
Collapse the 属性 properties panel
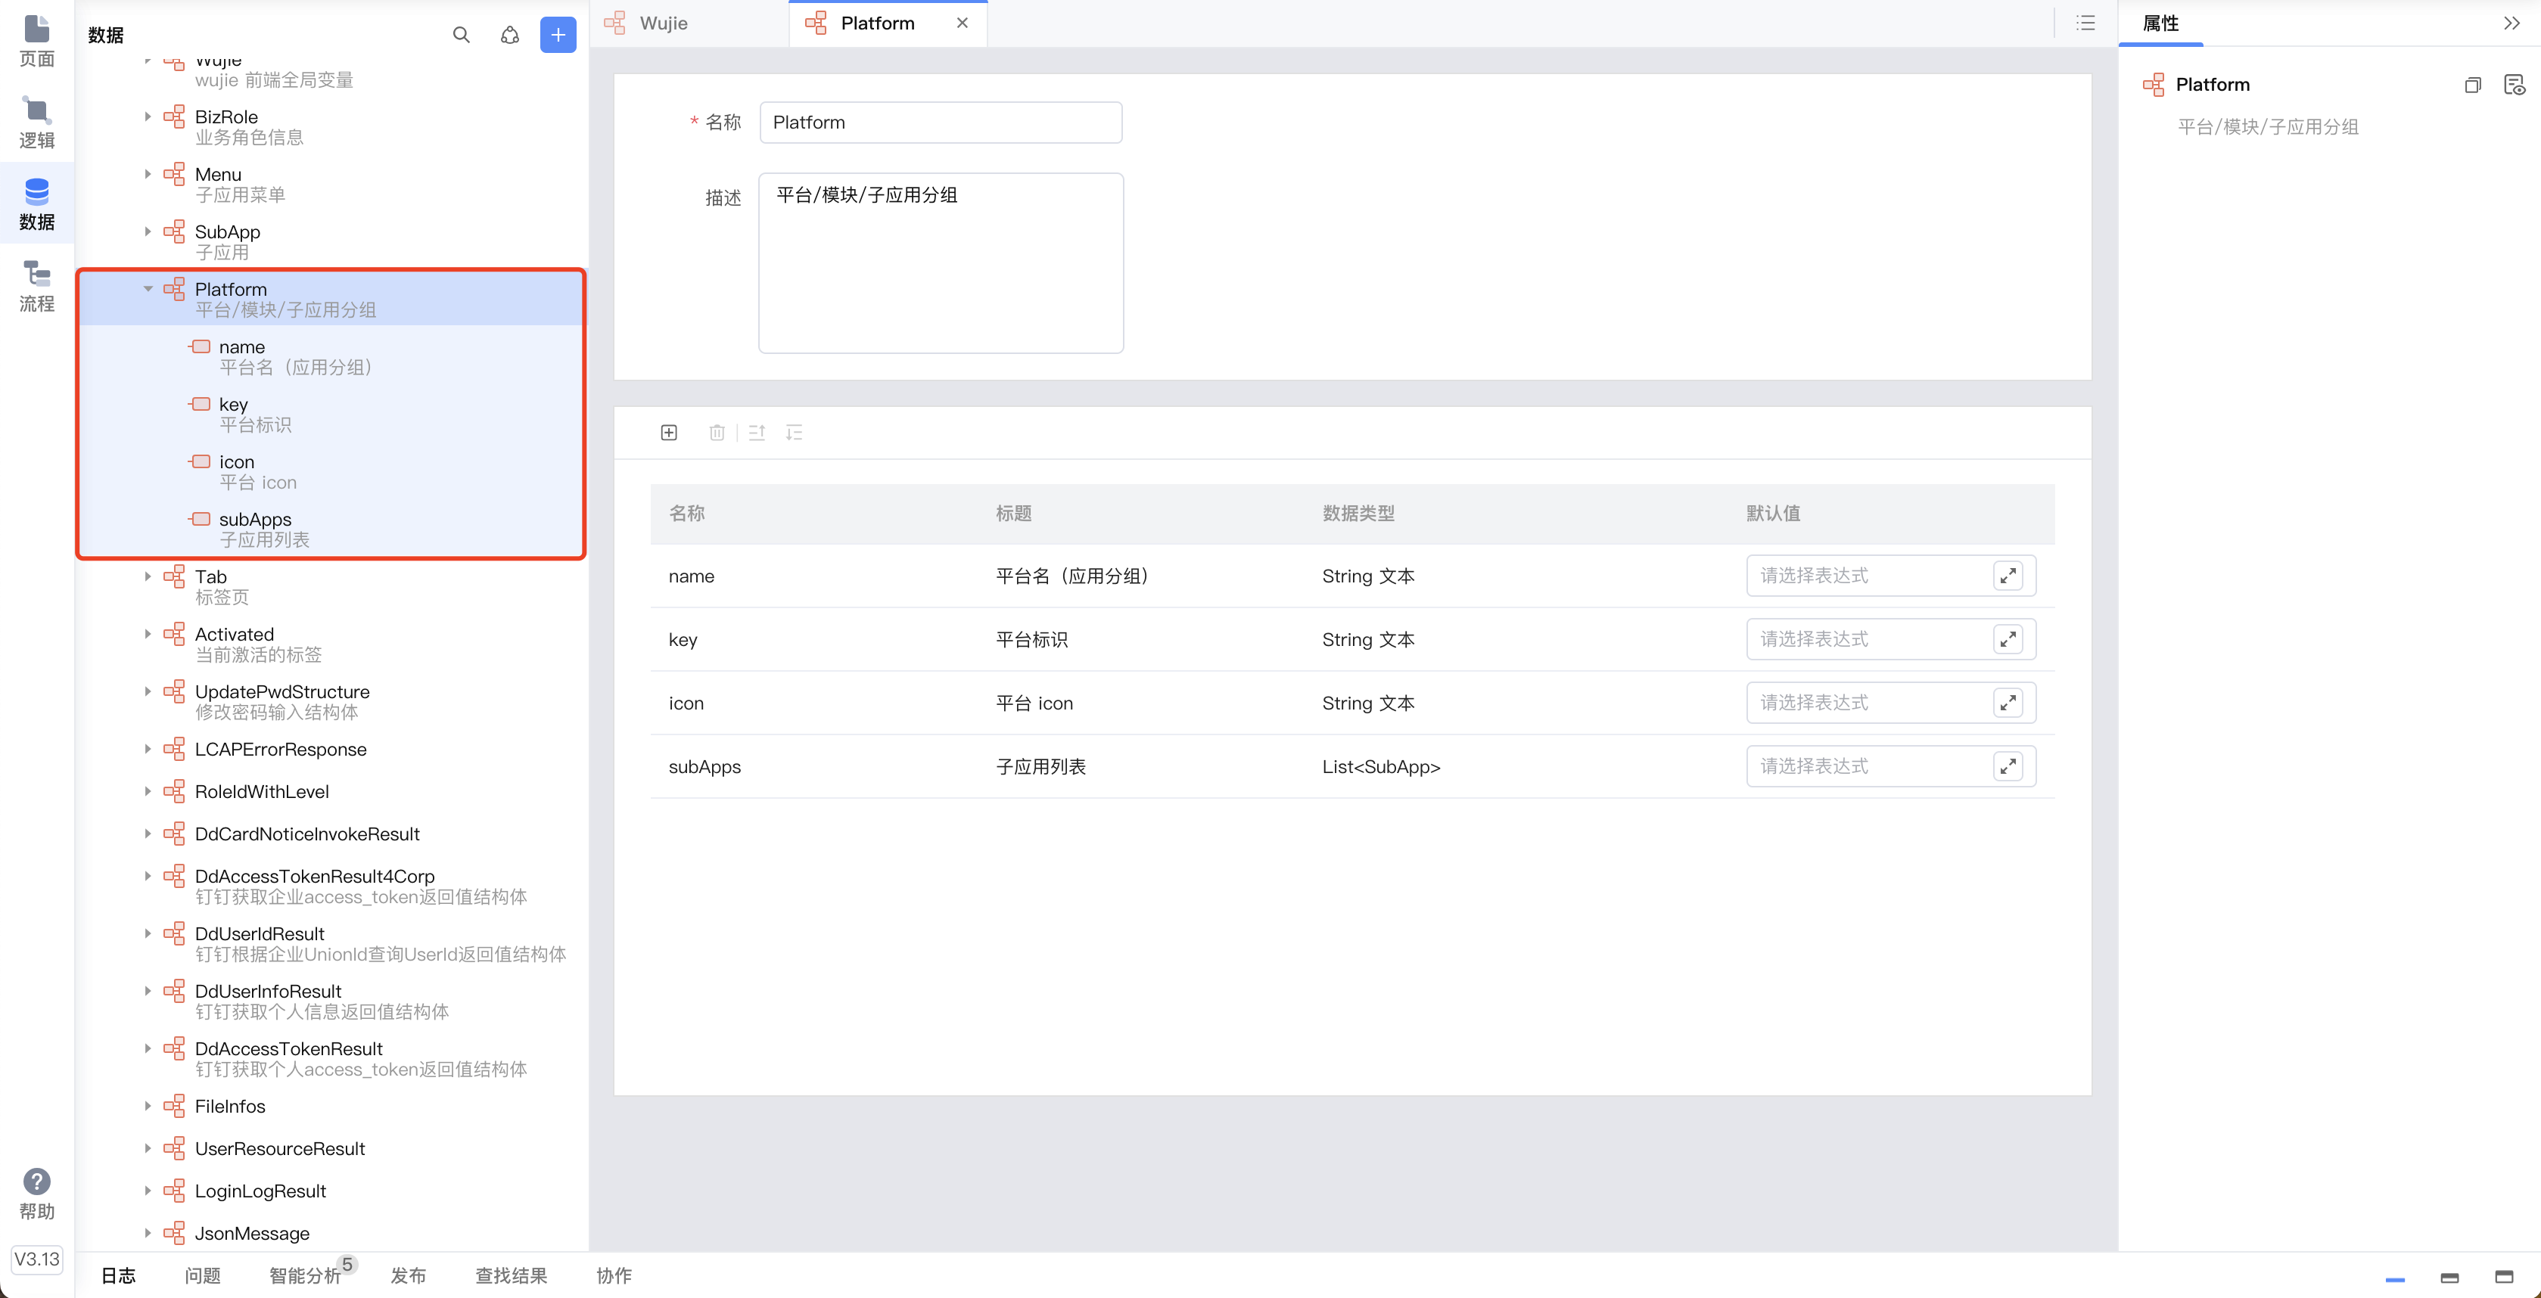(2511, 23)
